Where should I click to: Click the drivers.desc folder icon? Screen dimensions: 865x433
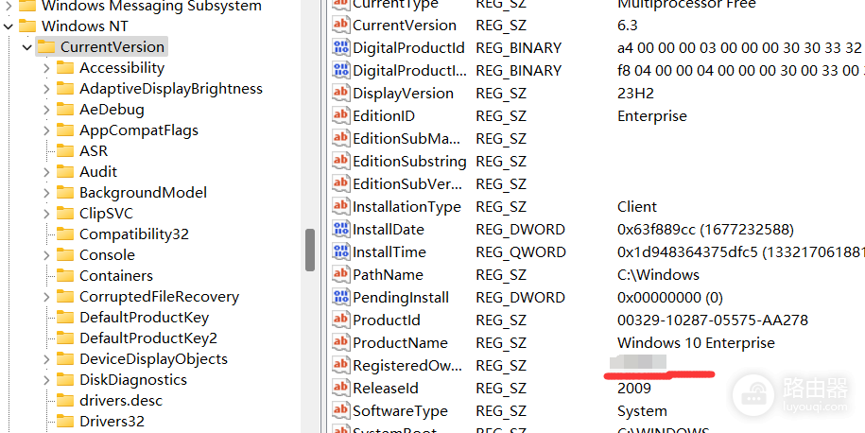point(65,401)
